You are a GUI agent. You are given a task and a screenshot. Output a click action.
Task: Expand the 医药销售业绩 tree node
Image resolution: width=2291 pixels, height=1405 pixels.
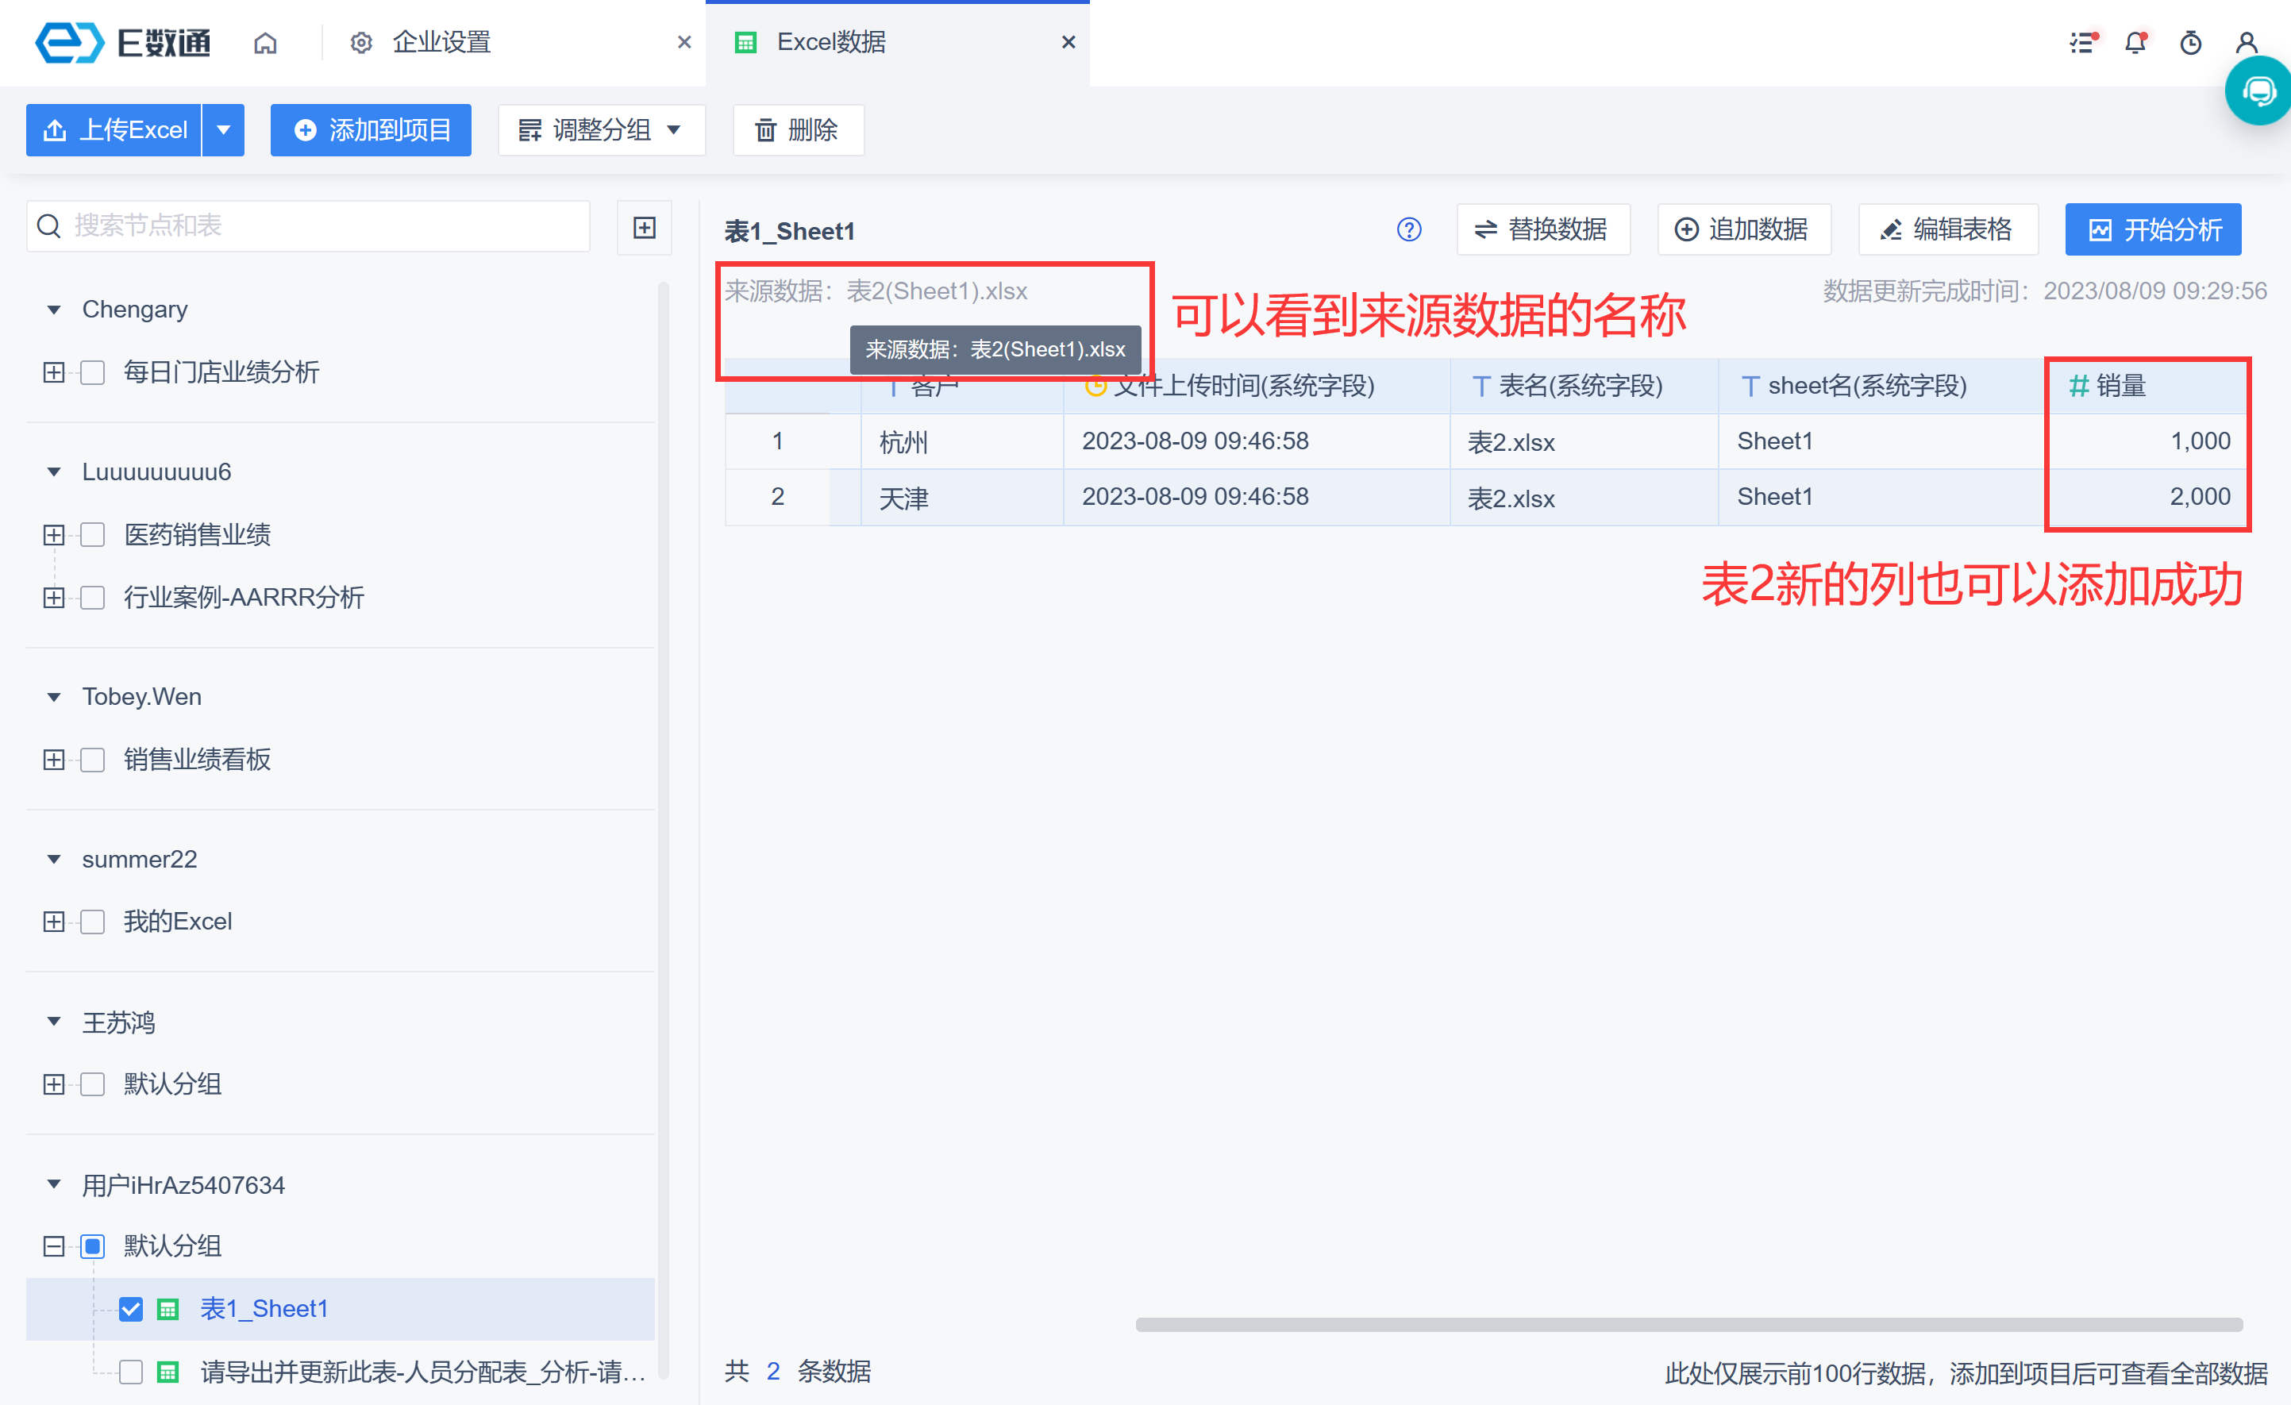click(54, 535)
